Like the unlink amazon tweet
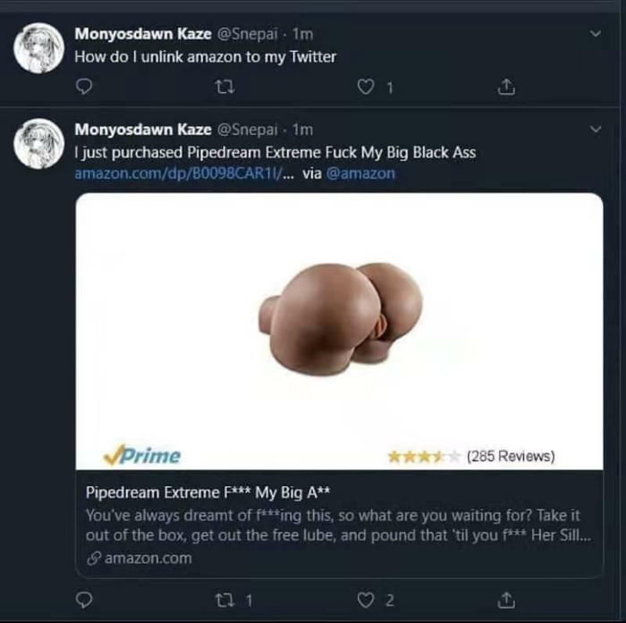626x623 pixels. [365, 87]
